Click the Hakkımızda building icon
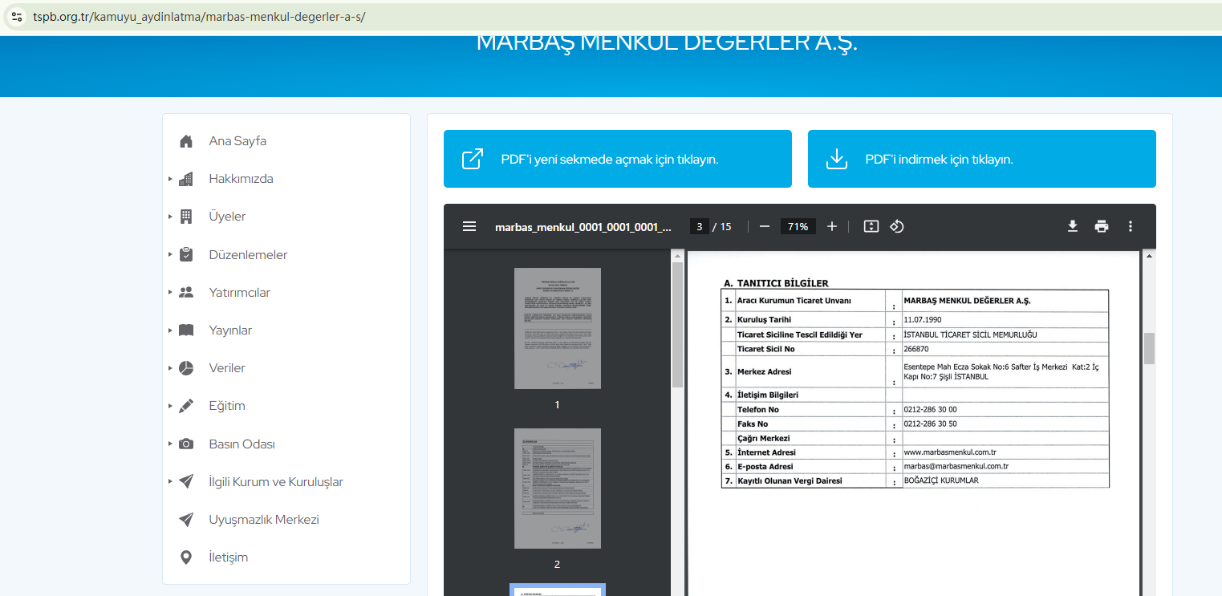Viewport: 1222px width, 596px height. tap(186, 179)
